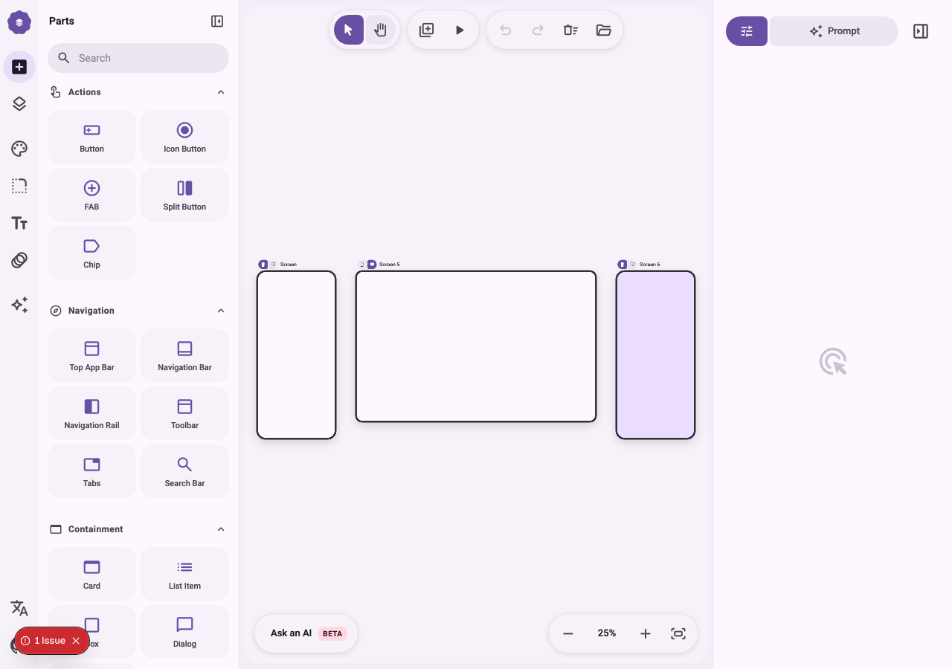Screen dimensions: 952x669
Task: Open the overlapping circles panel in the sidebar
Action: pyautogui.click(x=19, y=260)
